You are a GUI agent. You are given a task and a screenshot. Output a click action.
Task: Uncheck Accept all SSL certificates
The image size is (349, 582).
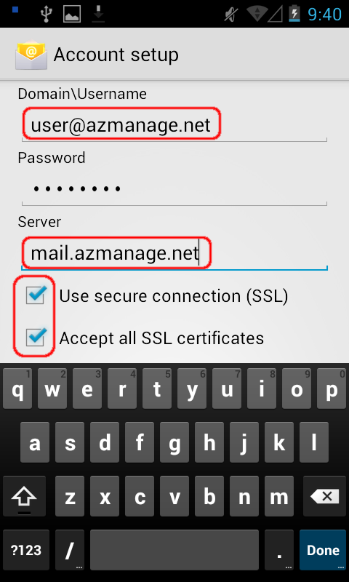pos(36,338)
